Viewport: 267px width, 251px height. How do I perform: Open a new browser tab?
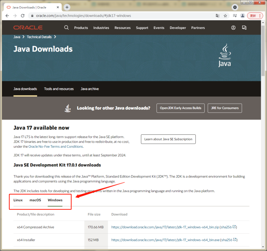(67, 7)
